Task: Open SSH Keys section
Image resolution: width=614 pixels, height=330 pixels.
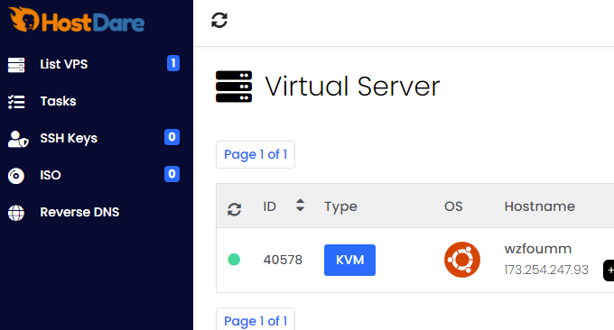Action: [x=69, y=138]
